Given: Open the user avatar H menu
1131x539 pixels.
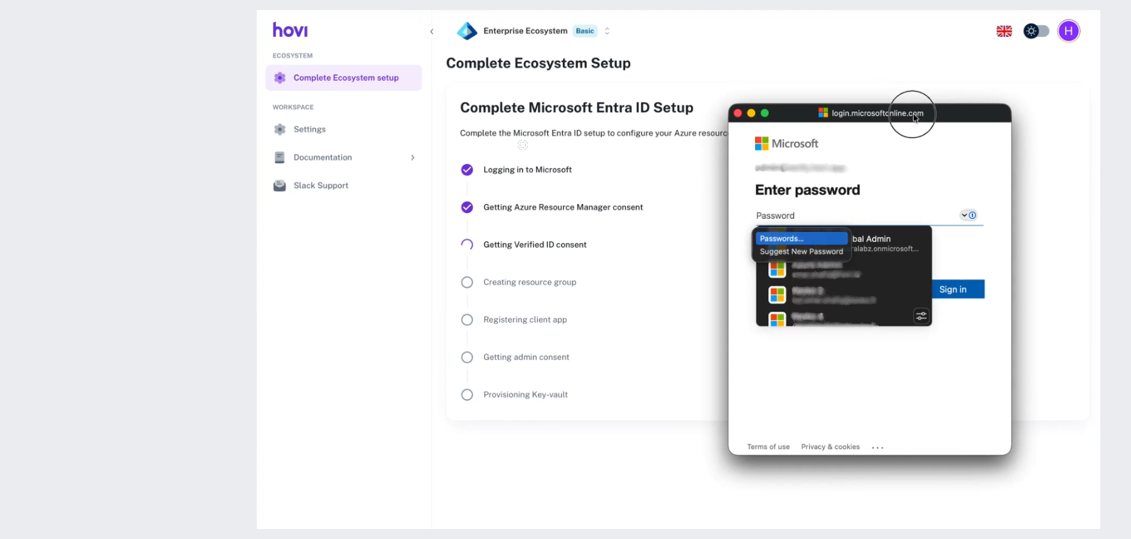Looking at the screenshot, I should point(1068,31).
